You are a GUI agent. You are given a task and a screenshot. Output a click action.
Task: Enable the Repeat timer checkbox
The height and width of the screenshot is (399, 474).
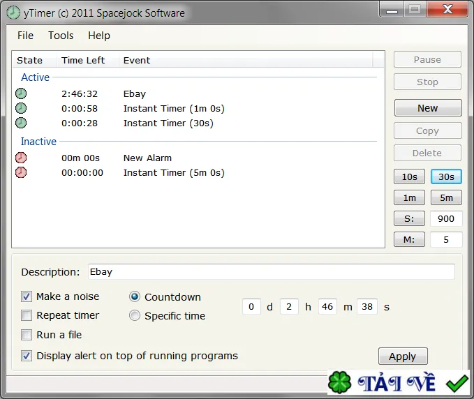point(27,315)
